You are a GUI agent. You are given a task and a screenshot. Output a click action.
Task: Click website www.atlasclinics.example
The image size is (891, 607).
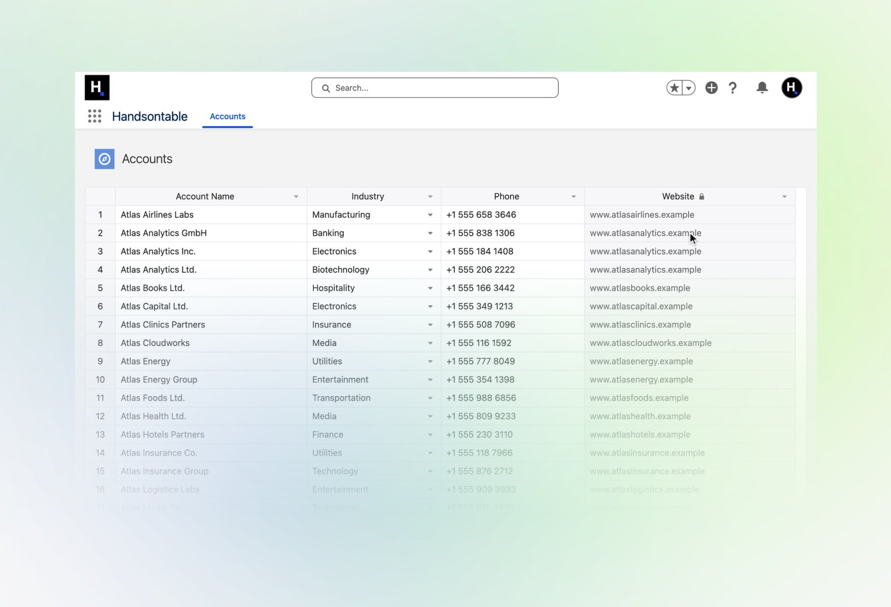click(690, 325)
